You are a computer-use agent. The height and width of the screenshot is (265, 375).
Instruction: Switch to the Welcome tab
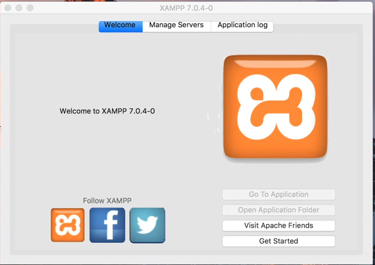click(120, 25)
